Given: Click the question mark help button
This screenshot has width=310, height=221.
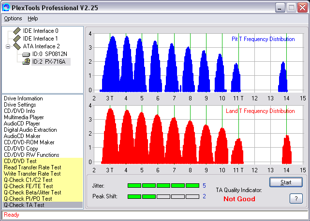Looking at the screenshot, I should pyautogui.click(x=296, y=198).
